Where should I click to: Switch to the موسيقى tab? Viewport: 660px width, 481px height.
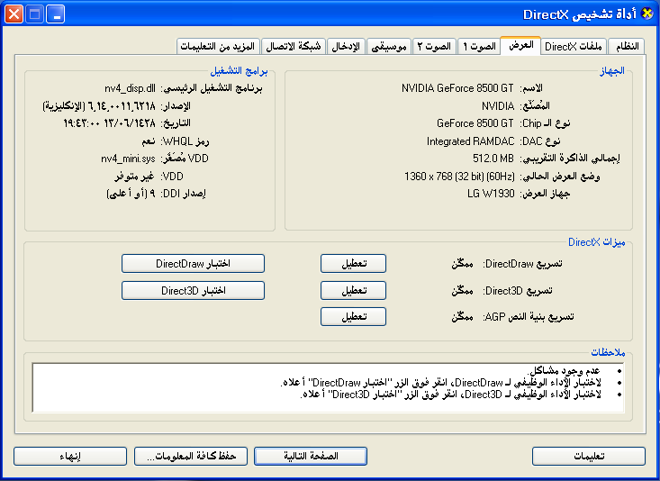pos(388,46)
